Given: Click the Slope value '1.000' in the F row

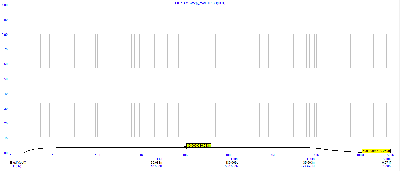Looking at the screenshot, I should pos(387,166).
